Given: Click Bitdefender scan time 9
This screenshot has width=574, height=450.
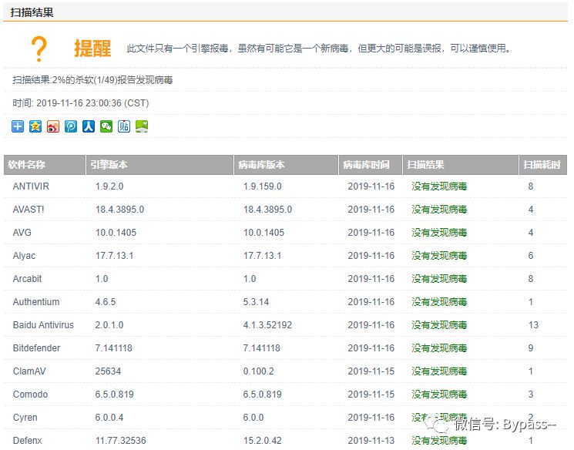Looking at the screenshot, I should pyautogui.click(x=530, y=348).
